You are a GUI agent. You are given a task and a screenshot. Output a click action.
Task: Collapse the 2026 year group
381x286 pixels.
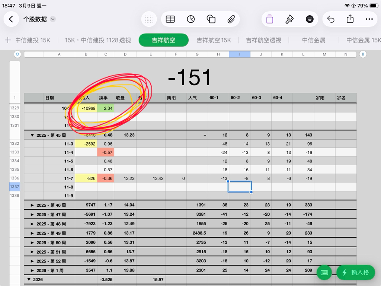pos(29,279)
